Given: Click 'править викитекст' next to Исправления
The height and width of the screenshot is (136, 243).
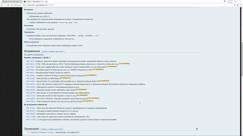Looking at the screenshot, I should pyautogui.click(x=57, y=51).
